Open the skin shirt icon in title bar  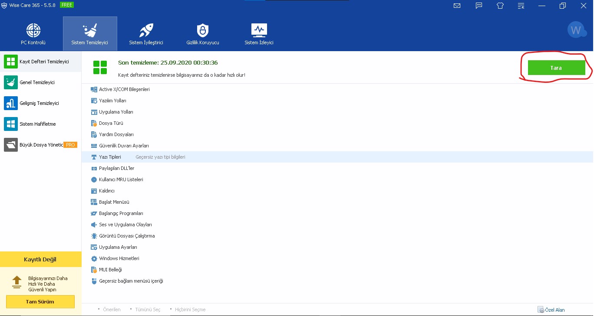tap(500, 6)
